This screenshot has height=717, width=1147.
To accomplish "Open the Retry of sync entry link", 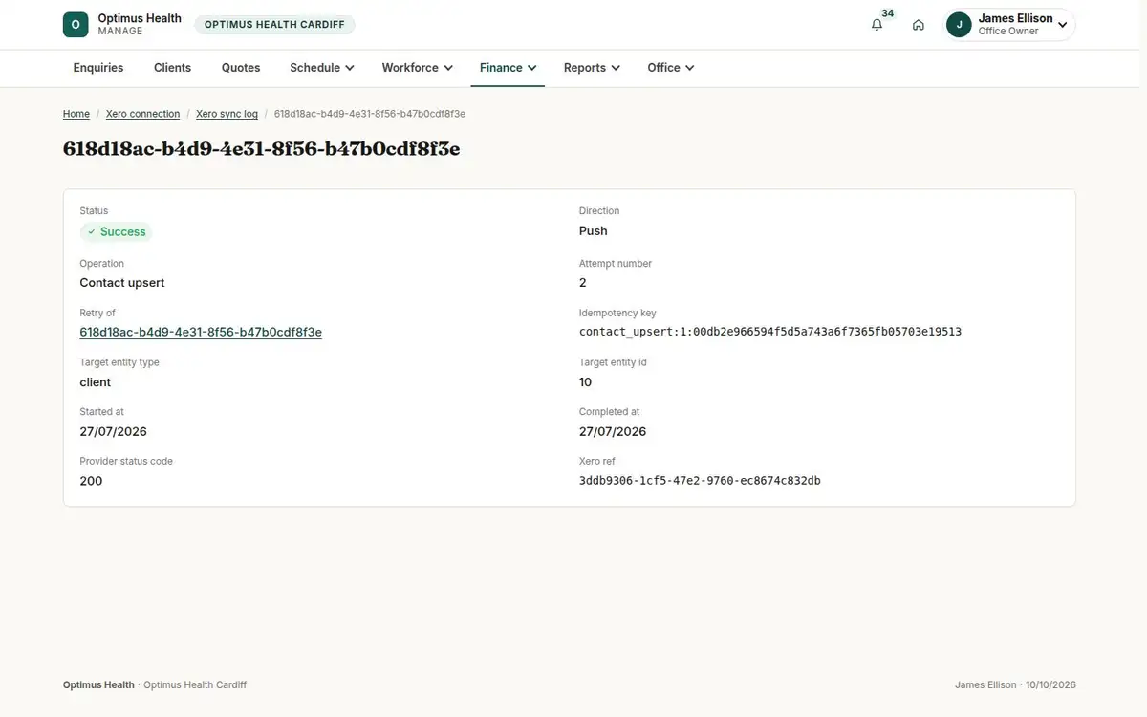I will click(201, 332).
